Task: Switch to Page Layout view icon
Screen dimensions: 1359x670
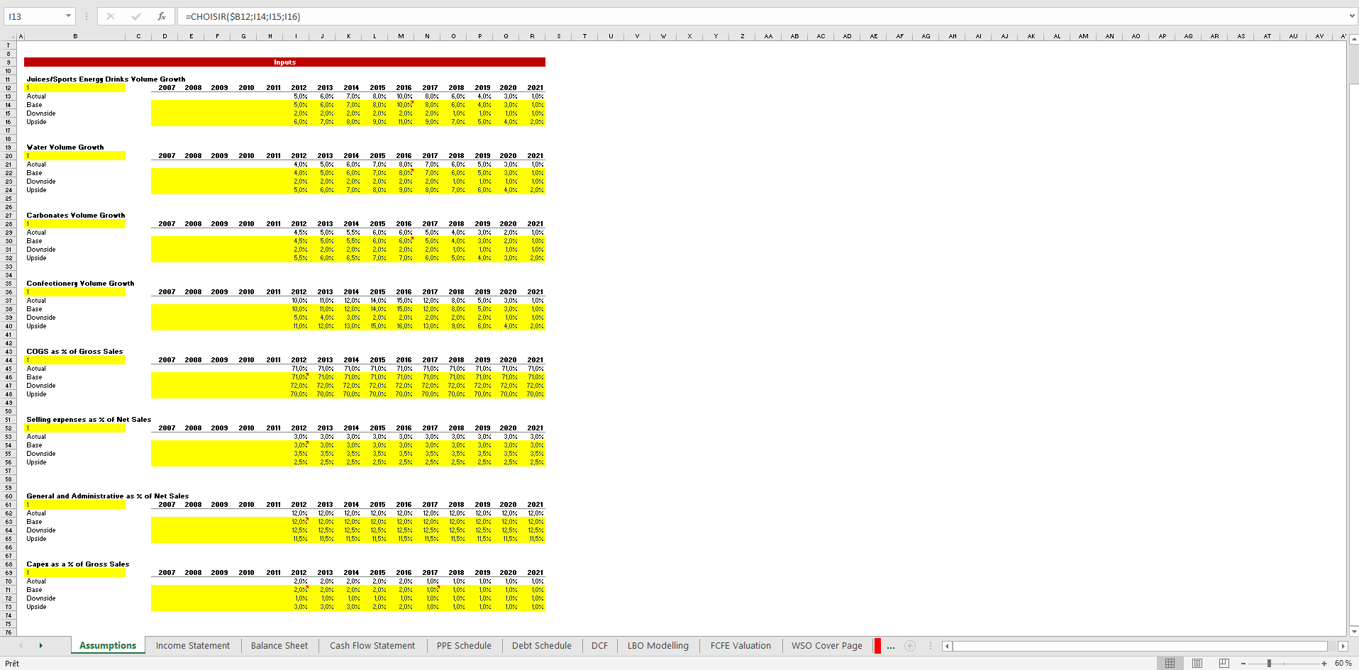Action: tap(1197, 663)
